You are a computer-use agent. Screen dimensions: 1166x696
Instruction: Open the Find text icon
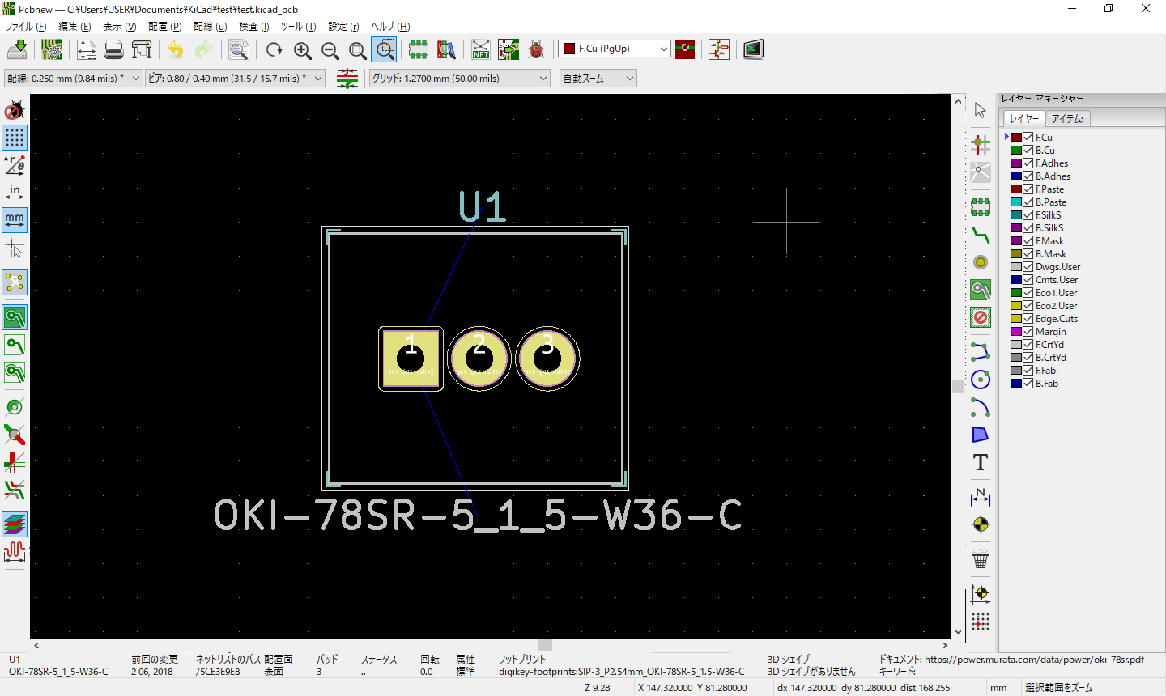(239, 49)
